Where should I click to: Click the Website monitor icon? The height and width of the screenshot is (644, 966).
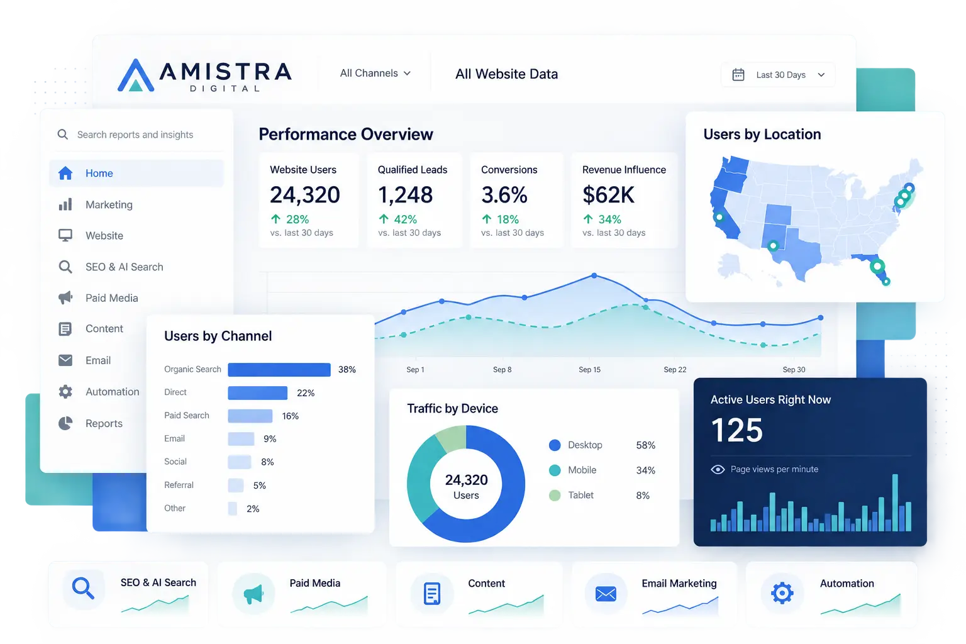click(x=65, y=235)
